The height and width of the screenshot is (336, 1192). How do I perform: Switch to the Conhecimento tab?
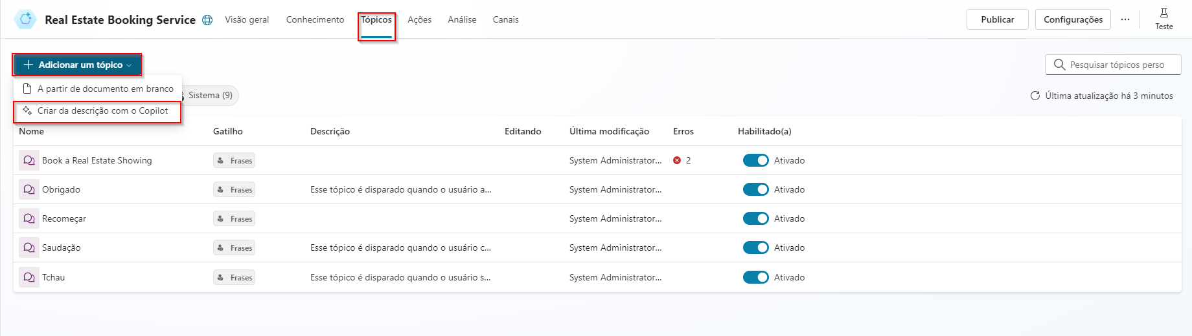coord(315,19)
